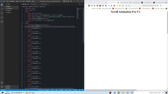Open the Run menu
Image resolution: width=168 pixels, height=94 pixels.
[24, 1]
